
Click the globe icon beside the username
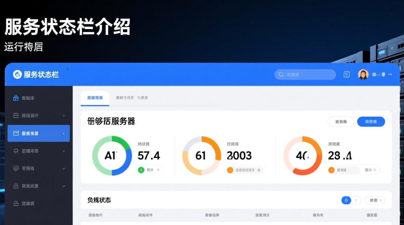coord(384,74)
